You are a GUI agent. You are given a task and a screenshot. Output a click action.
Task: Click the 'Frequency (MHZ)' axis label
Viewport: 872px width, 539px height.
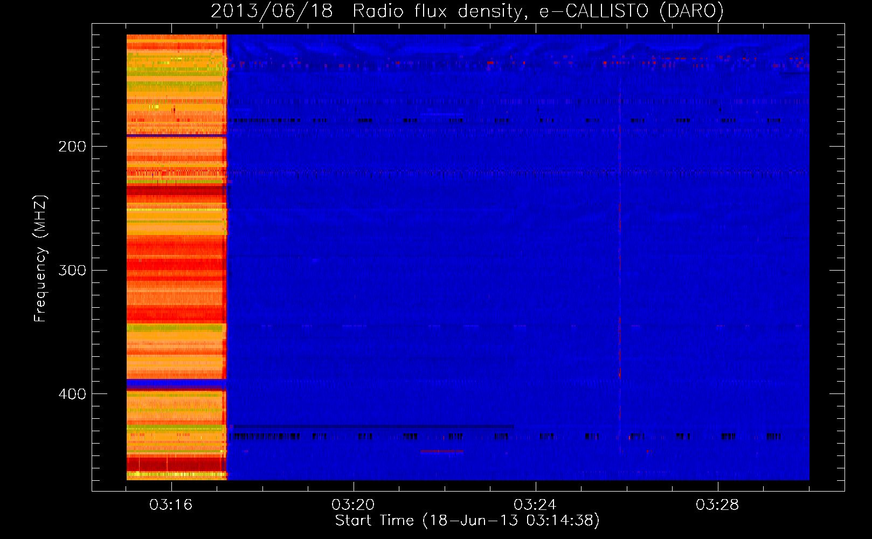click(x=40, y=258)
